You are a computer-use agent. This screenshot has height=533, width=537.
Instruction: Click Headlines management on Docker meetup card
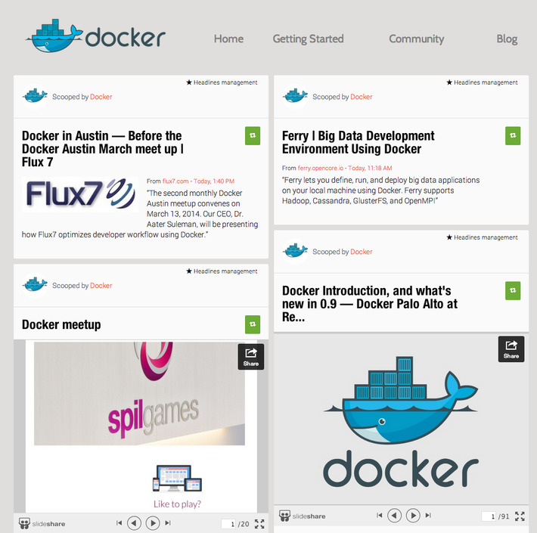click(222, 271)
